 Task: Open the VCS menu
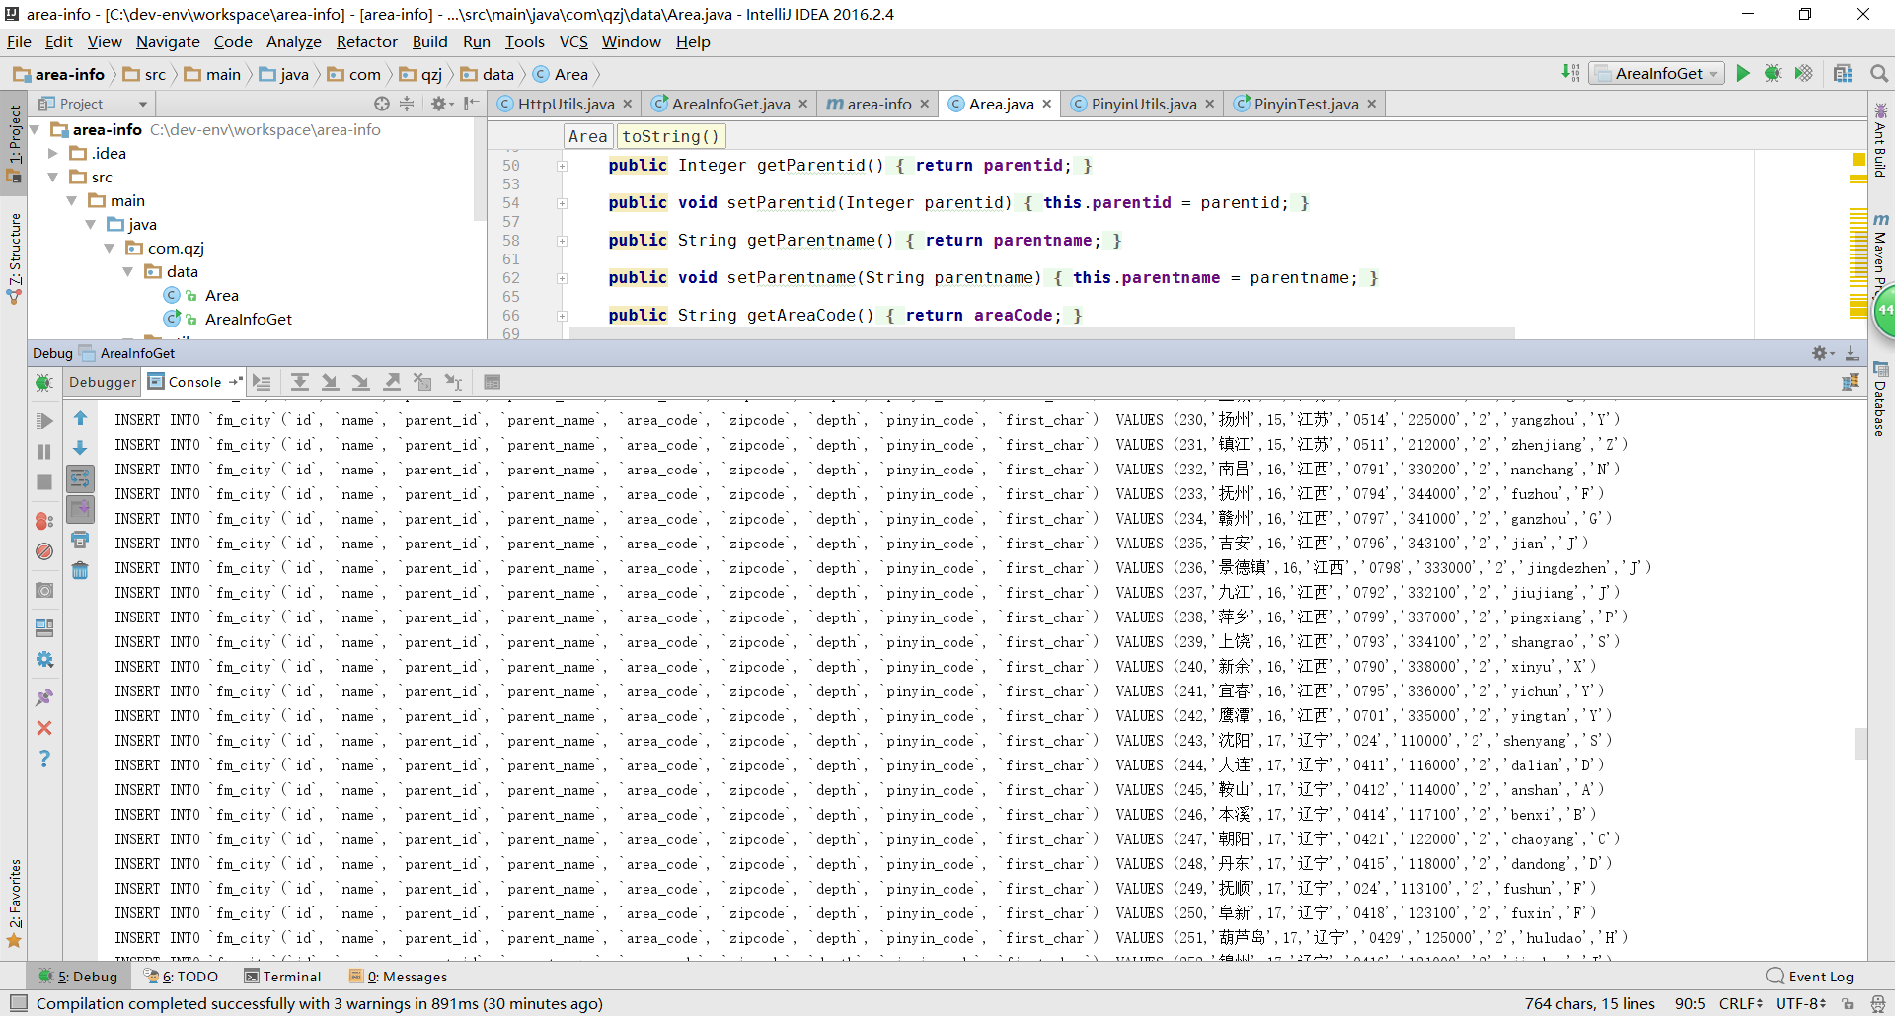[x=573, y=41]
